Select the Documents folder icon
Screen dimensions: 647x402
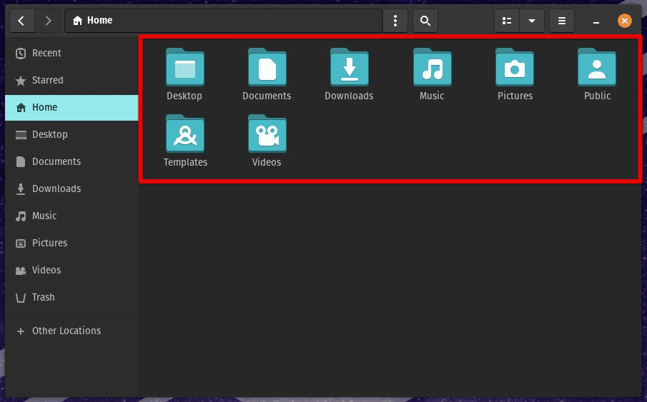click(267, 67)
